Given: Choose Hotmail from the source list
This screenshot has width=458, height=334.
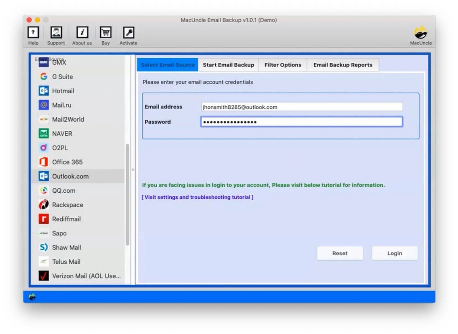Looking at the screenshot, I should 63,91.
